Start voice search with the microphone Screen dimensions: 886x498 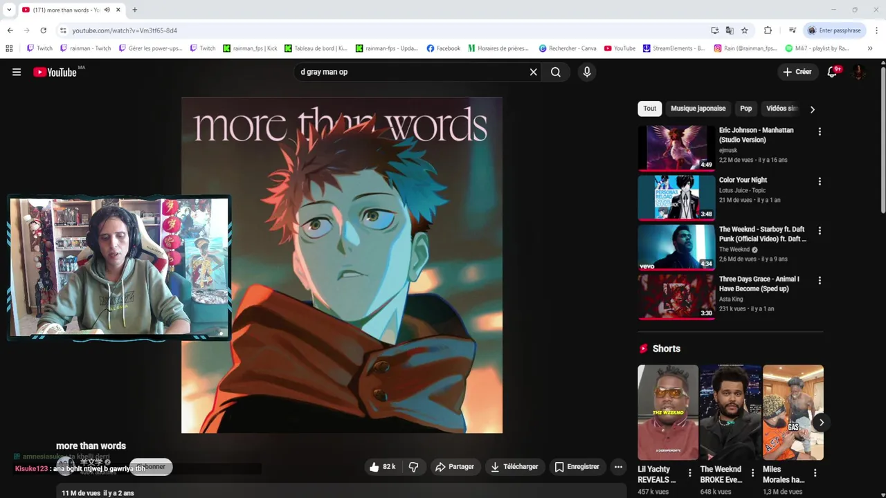(587, 72)
